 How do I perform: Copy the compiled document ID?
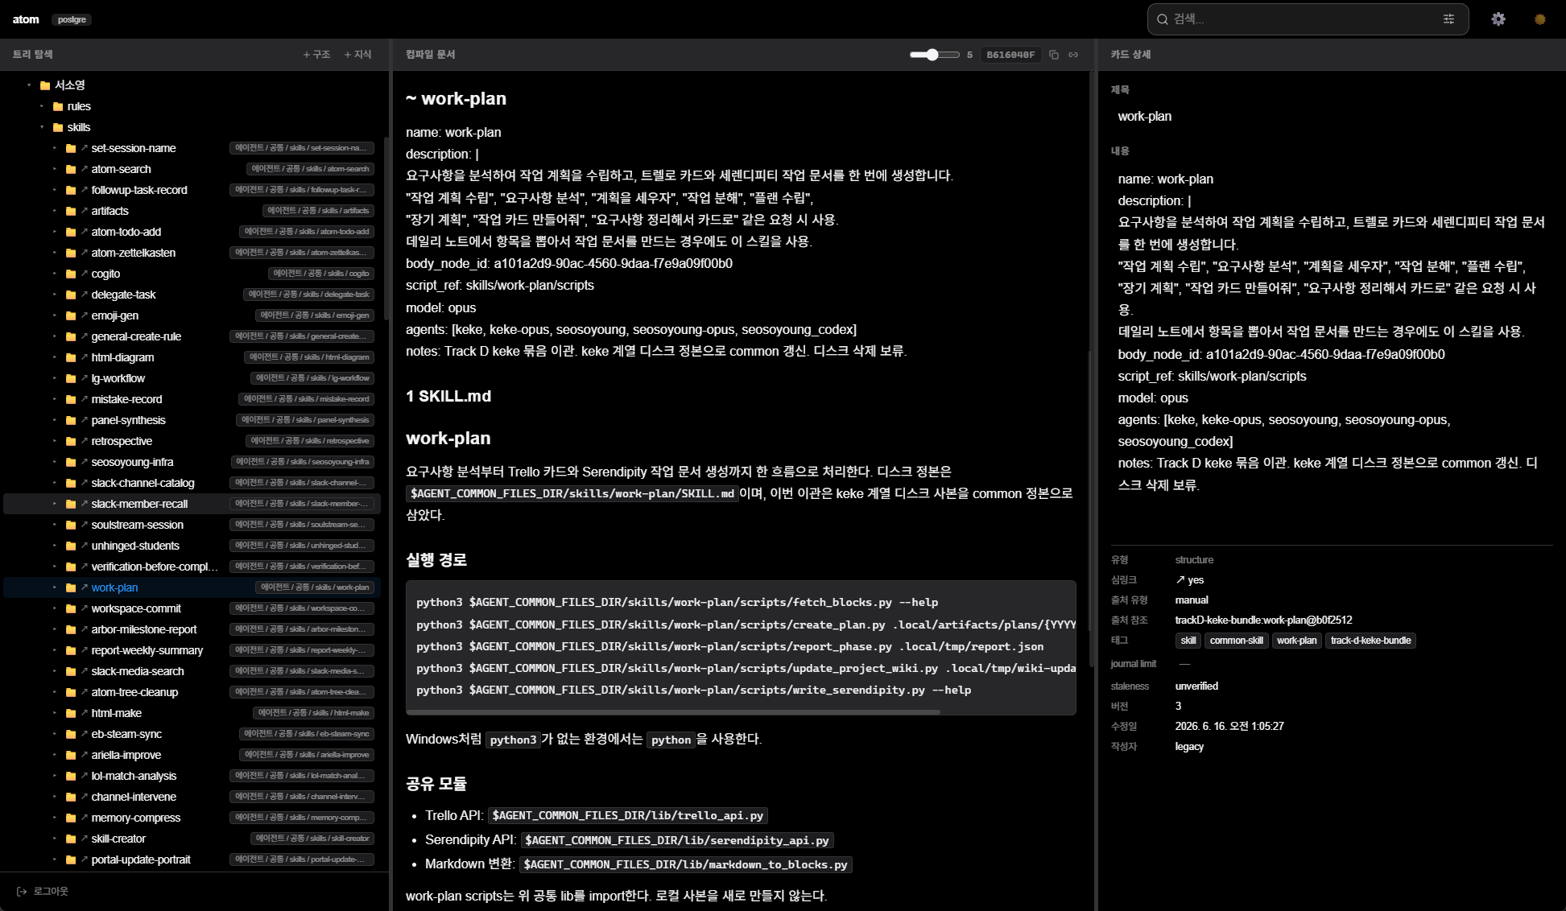coord(1053,55)
